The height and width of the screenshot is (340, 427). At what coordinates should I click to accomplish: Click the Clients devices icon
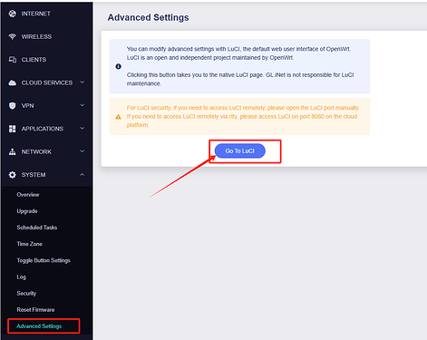click(x=12, y=60)
